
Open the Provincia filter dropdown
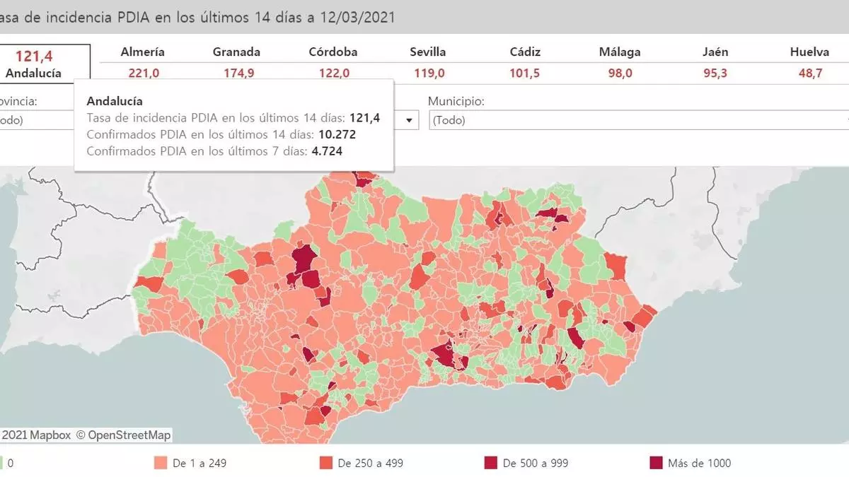coord(35,120)
